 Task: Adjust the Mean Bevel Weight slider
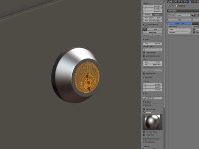pos(152,21)
